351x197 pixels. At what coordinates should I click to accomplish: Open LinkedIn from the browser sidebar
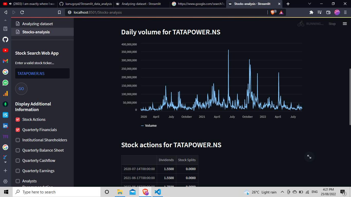5,126
